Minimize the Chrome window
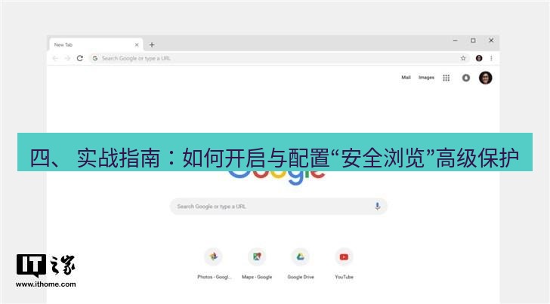The image size is (550, 304). click(x=456, y=41)
